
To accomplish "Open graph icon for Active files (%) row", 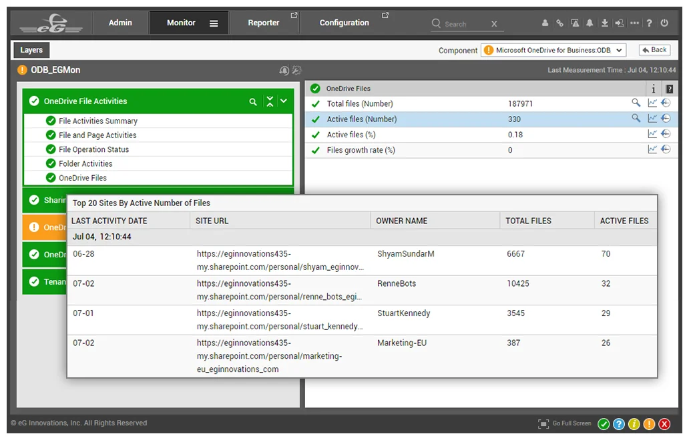I will pyautogui.click(x=652, y=134).
